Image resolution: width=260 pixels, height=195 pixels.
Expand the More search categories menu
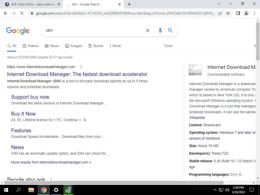(115, 46)
